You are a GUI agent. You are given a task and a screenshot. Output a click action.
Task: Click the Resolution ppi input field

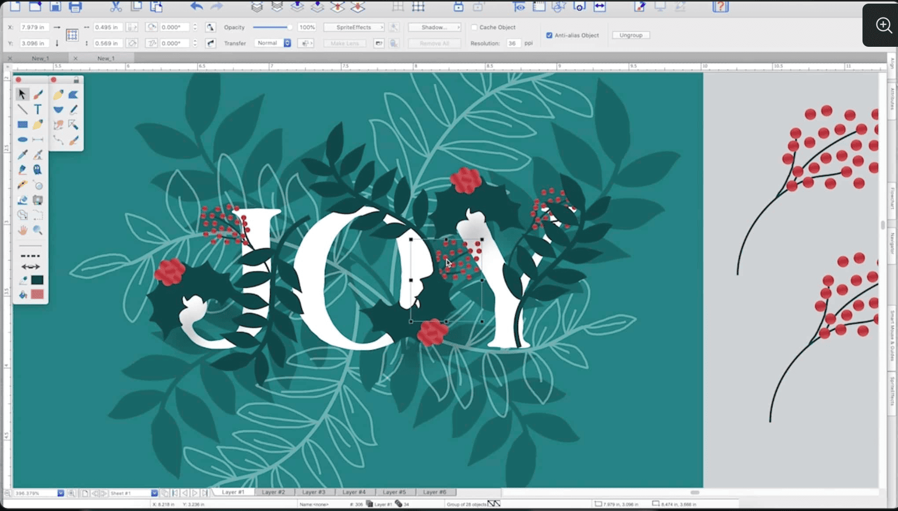pos(513,43)
